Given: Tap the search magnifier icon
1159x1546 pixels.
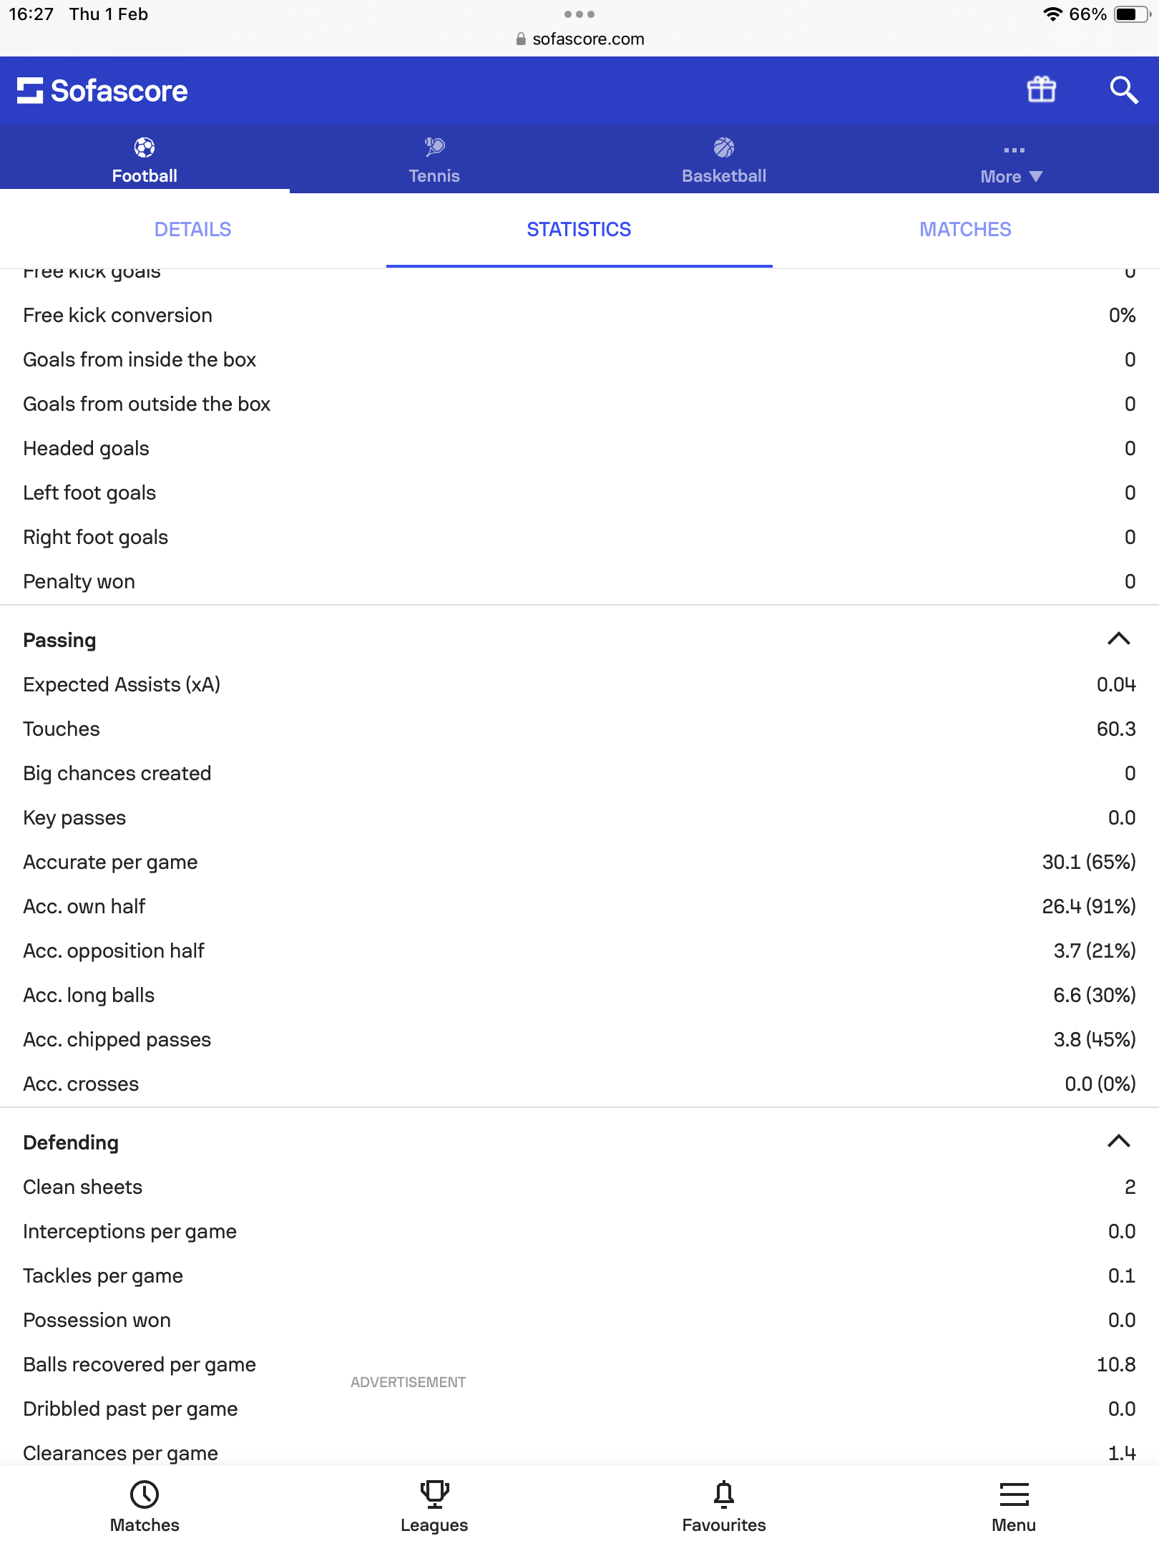Looking at the screenshot, I should (x=1123, y=90).
